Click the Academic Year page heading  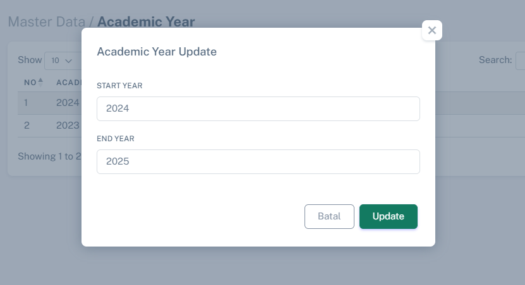[146, 21]
